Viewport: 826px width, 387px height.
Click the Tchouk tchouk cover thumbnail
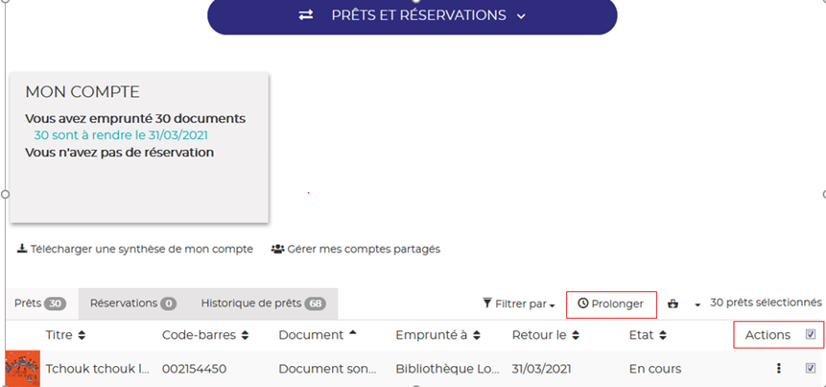coord(22,369)
